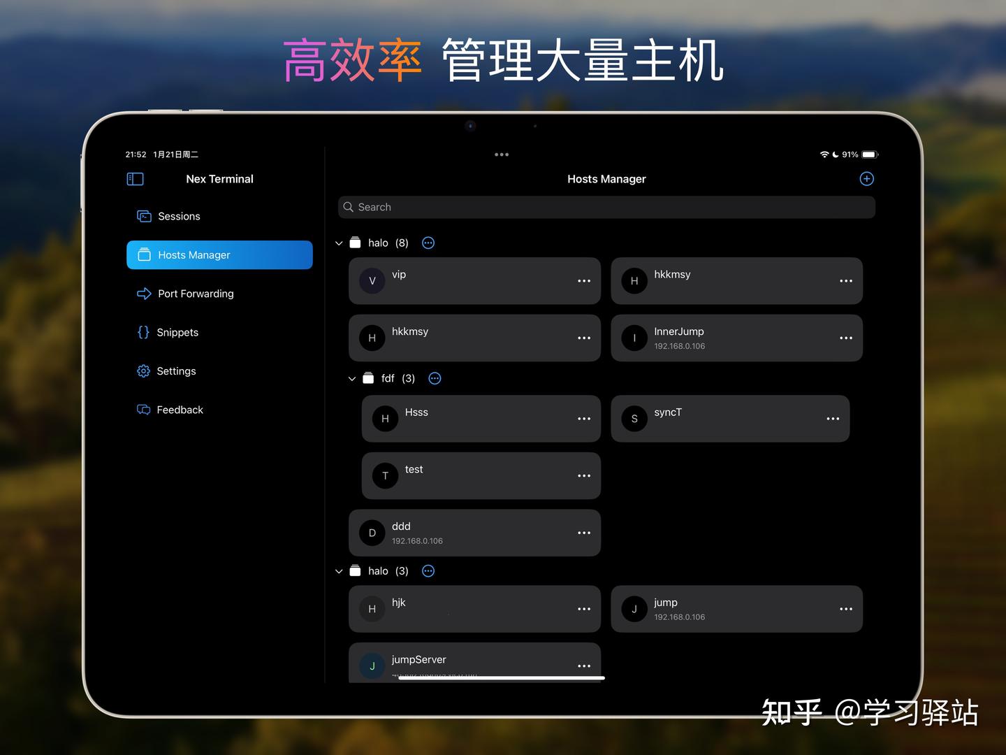Collapse the halo (3) group at the bottom

(x=339, y=570)
